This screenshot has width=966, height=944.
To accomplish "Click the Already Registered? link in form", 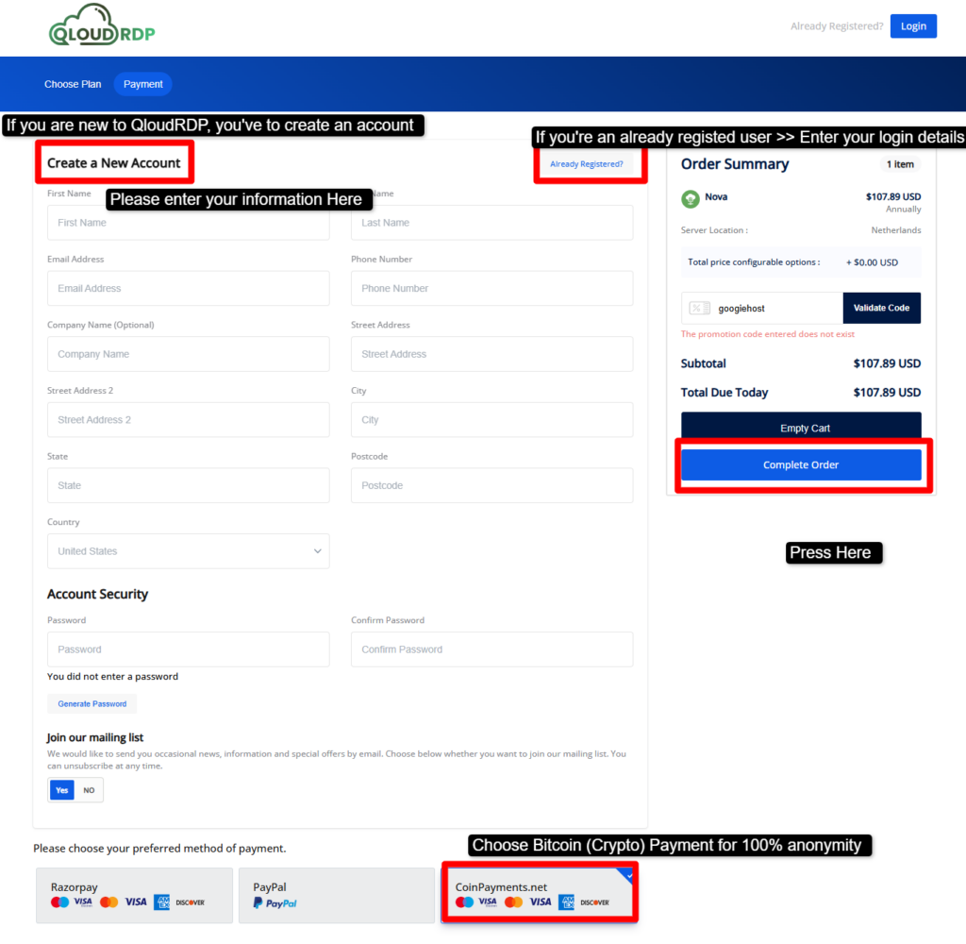I will coord(587,164).
